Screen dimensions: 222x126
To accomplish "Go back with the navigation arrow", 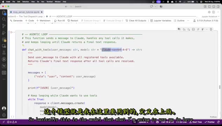I will point(66,7).
